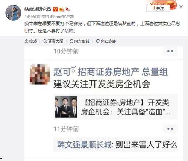Expand the chevron menu beside the follow button
Screen dimensions: 188x161
point(181,6)
